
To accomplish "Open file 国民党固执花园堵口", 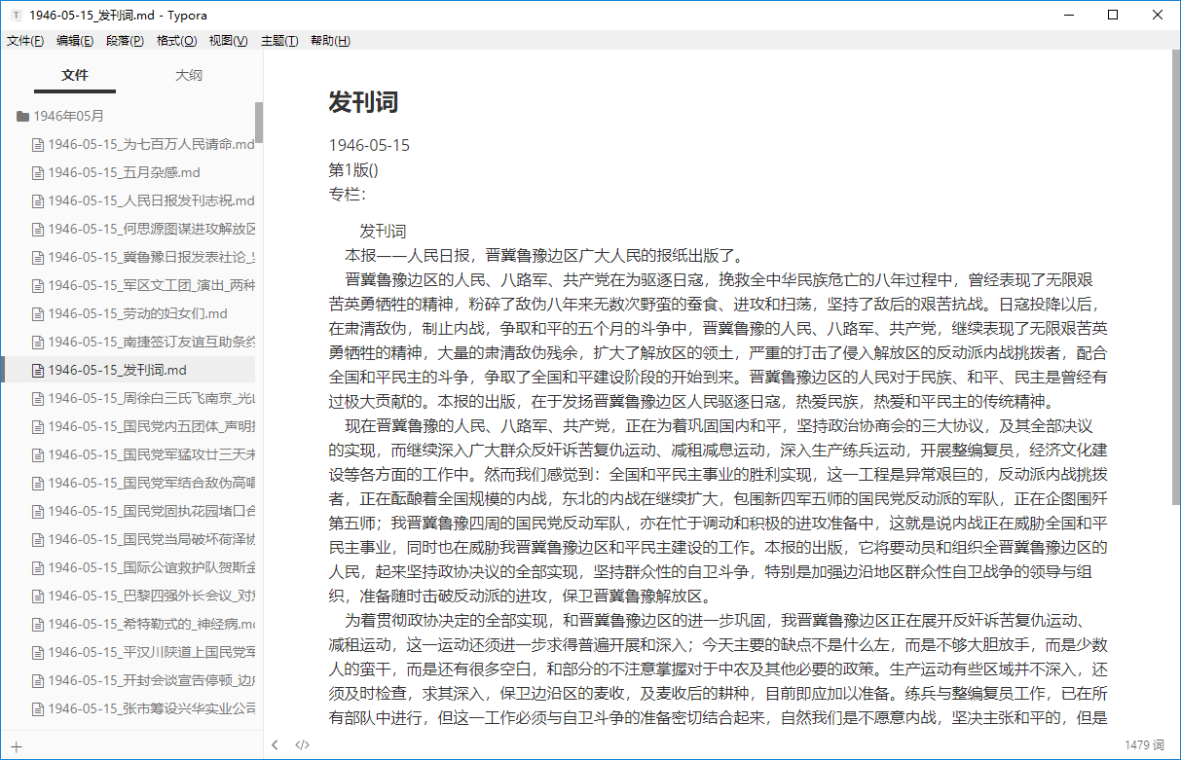I will [x=143, y=511].
